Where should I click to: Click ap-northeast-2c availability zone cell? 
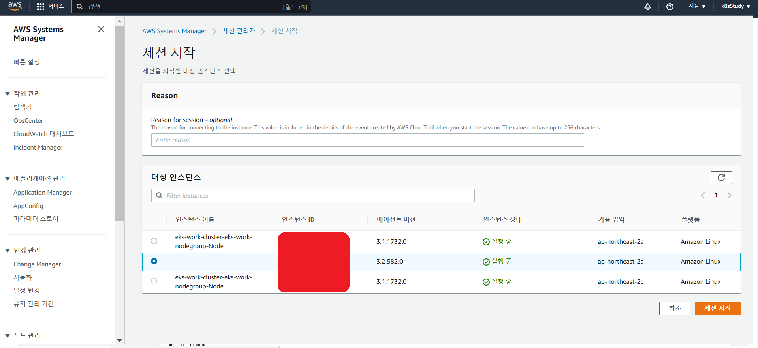[x=621, y=282]
